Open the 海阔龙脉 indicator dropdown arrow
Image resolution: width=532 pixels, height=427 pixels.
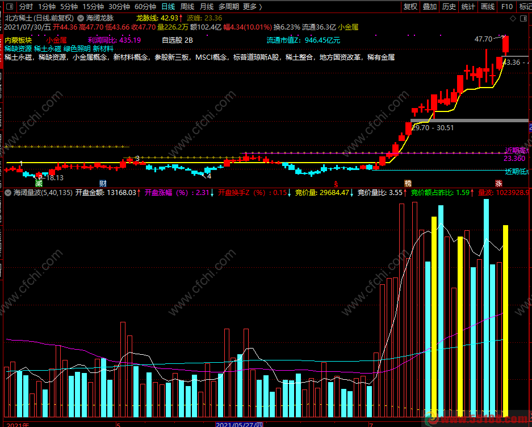click(81, 18)
